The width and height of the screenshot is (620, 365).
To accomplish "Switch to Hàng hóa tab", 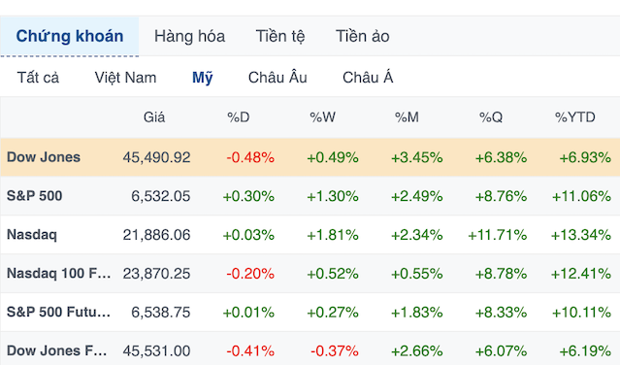I will click(x=190, y=36).
